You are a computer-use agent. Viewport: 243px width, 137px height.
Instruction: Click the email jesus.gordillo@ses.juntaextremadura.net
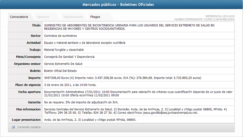(170, 113)
